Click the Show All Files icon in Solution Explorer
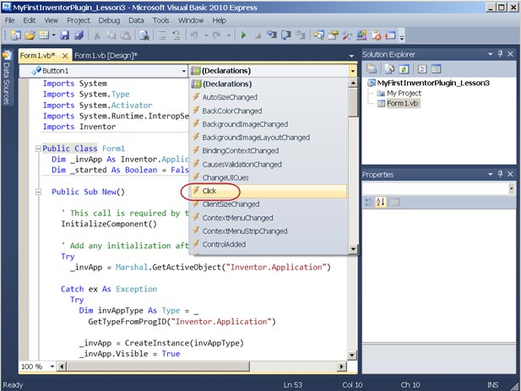521x391 pixels. coord(389,69)
